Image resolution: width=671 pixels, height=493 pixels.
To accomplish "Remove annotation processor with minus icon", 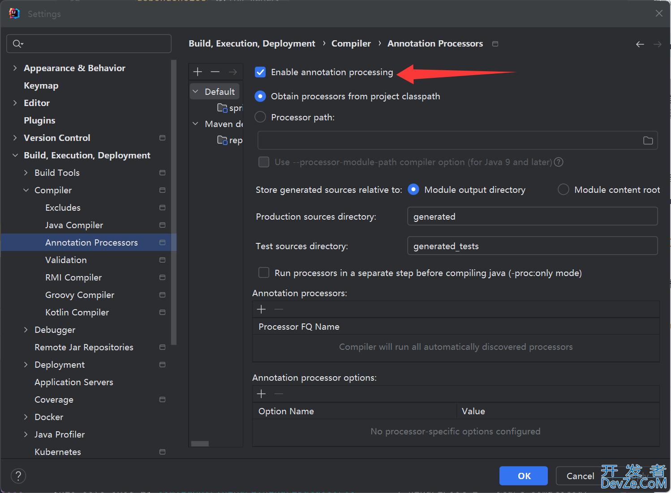I will (279, 309).
